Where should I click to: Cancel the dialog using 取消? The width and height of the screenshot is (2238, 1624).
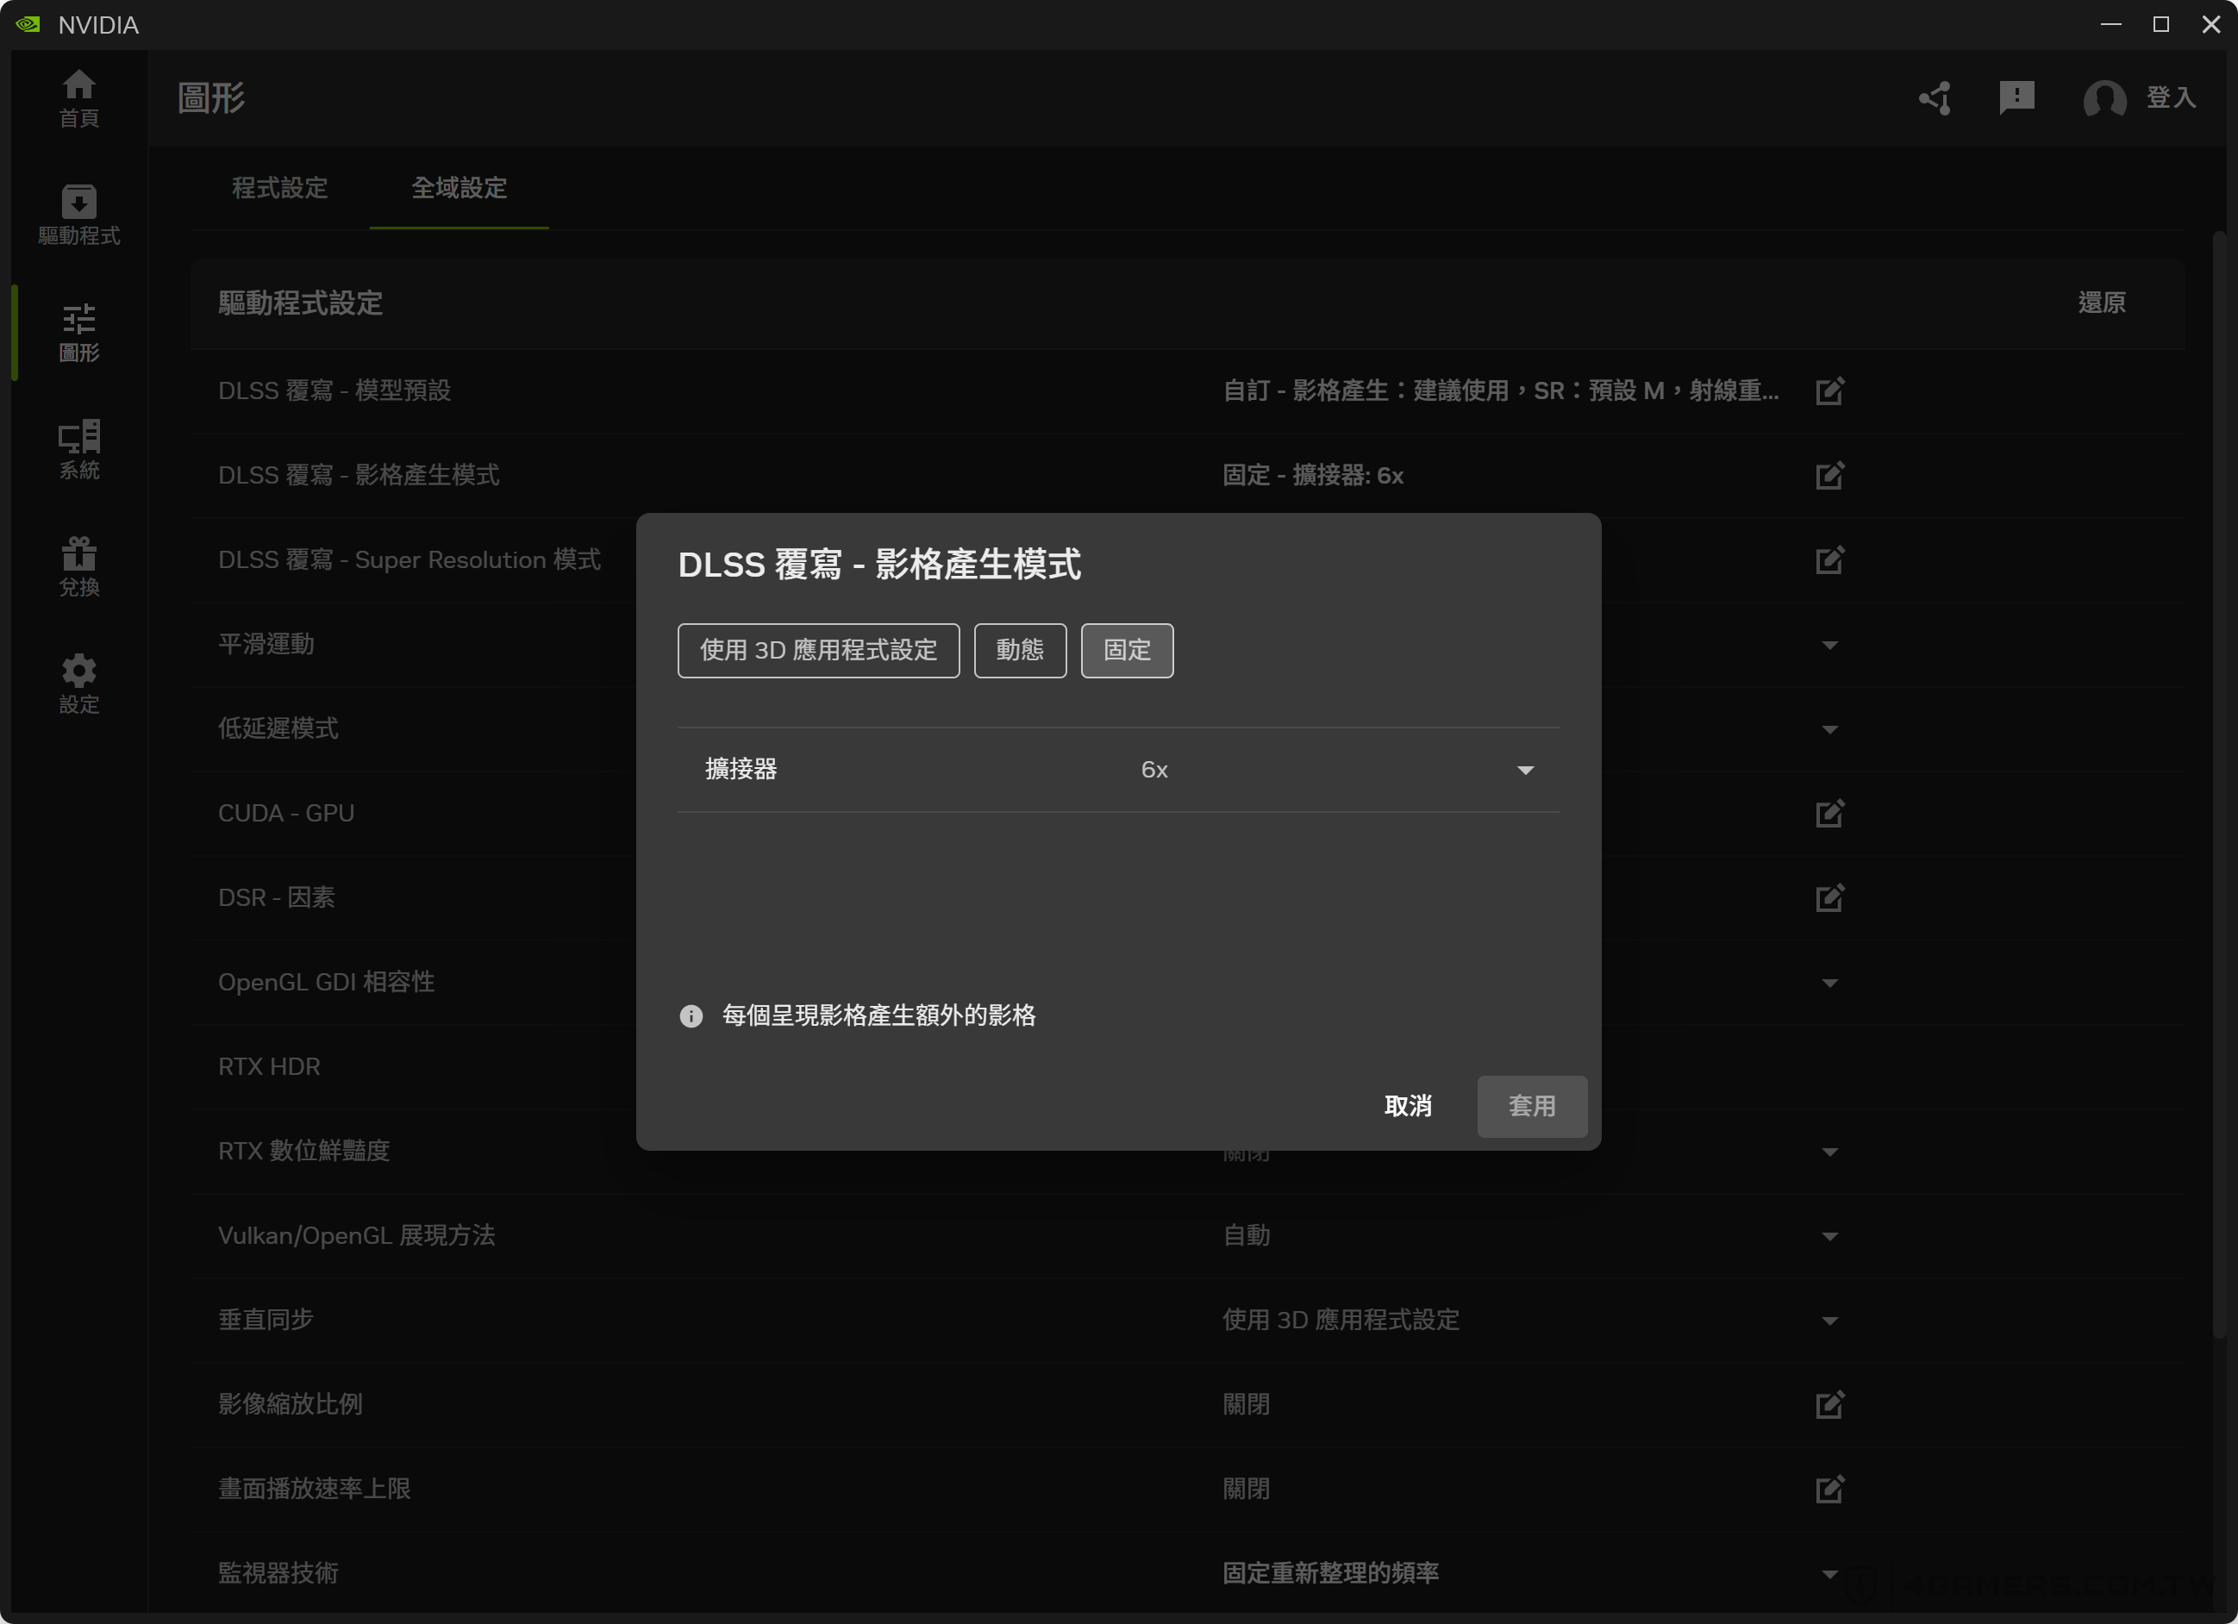click(1408, 1106)
